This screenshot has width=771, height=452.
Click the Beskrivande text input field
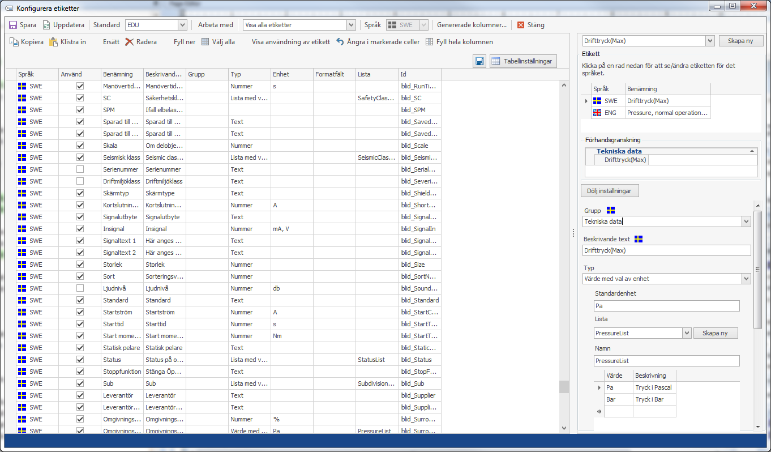coord(666,250)
